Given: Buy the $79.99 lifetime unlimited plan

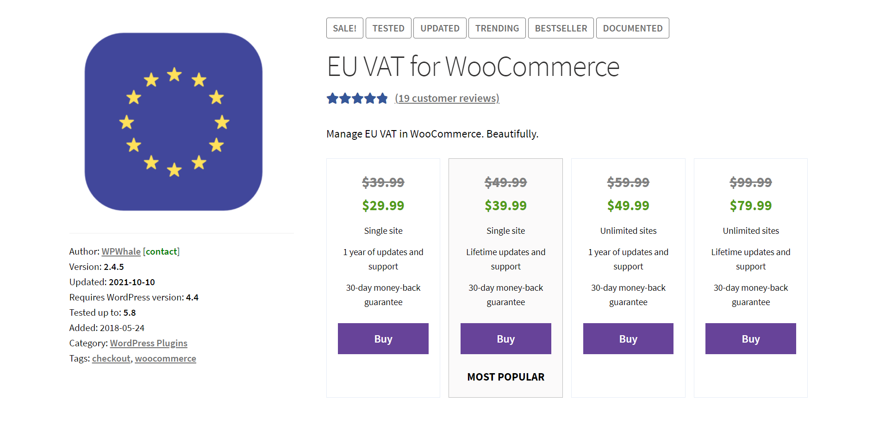Looking at the screenshot, I should [751, 339].
